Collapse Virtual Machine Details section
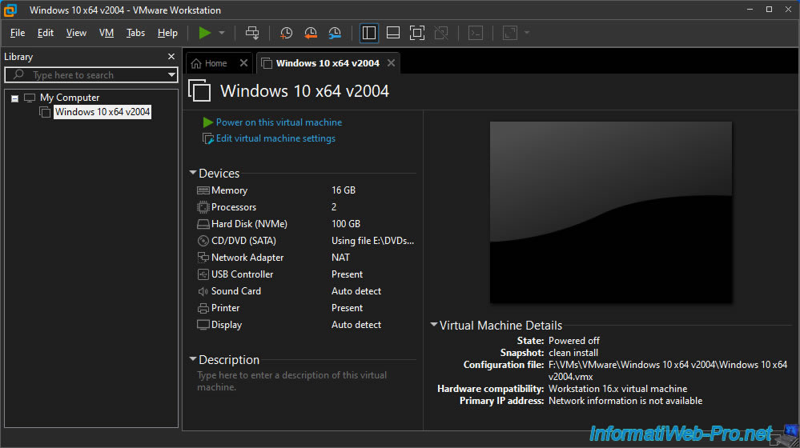 [x=434, y=325]
